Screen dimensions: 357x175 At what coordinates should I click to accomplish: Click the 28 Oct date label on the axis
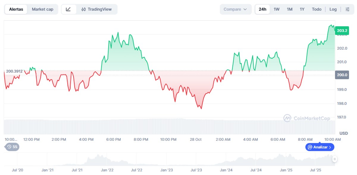(x=196, y=139)
